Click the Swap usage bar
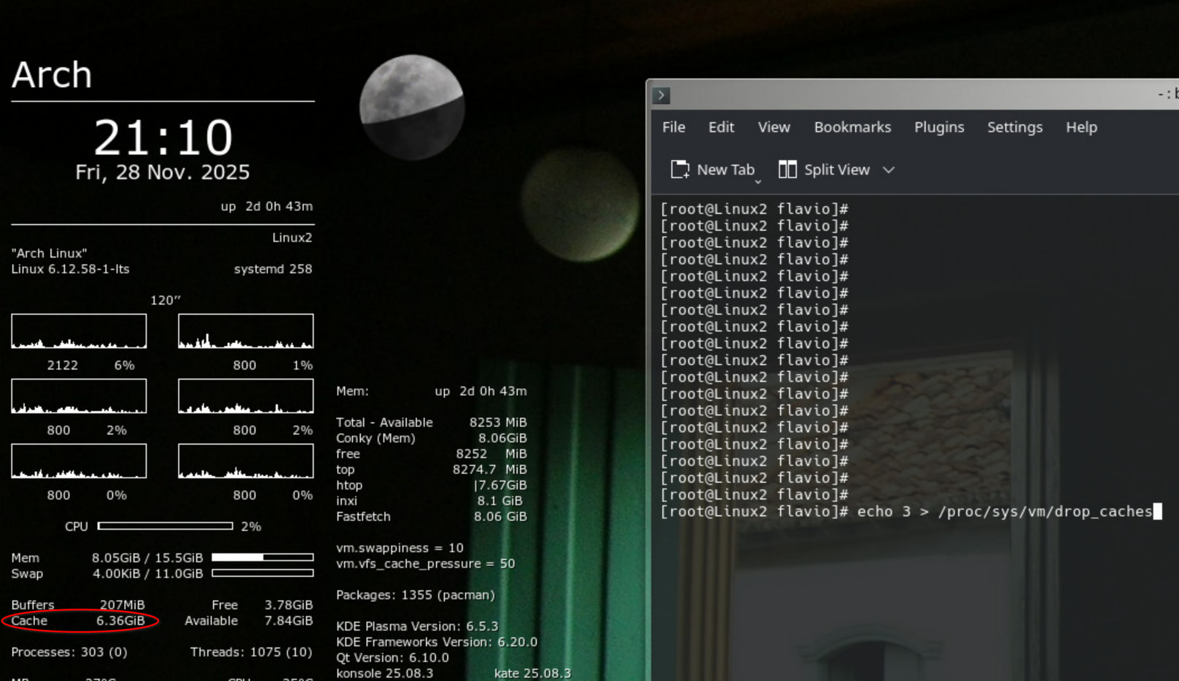Image resolution: width=1179 pixels, height=681 pixels. [262, 573]
